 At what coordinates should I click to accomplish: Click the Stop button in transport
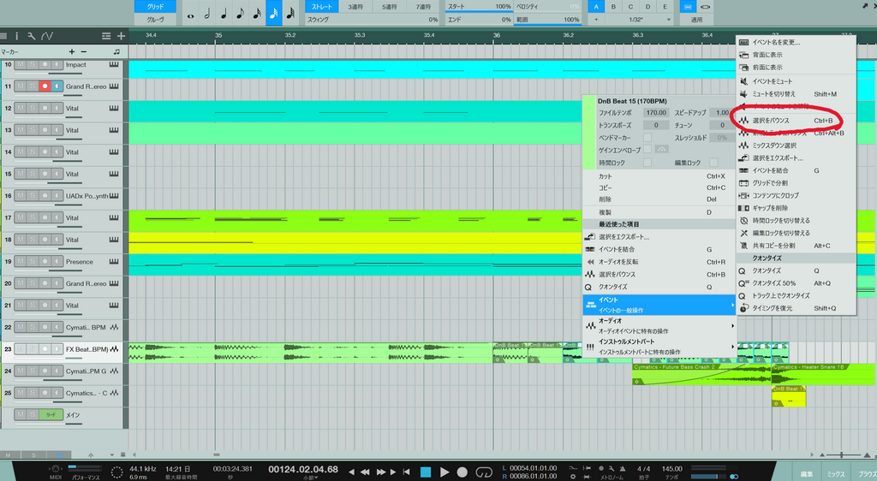(x=426, y=472)
